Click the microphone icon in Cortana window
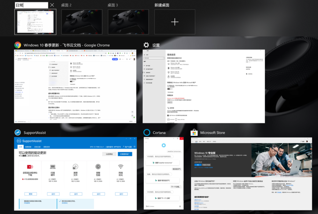 coord(180,206)
